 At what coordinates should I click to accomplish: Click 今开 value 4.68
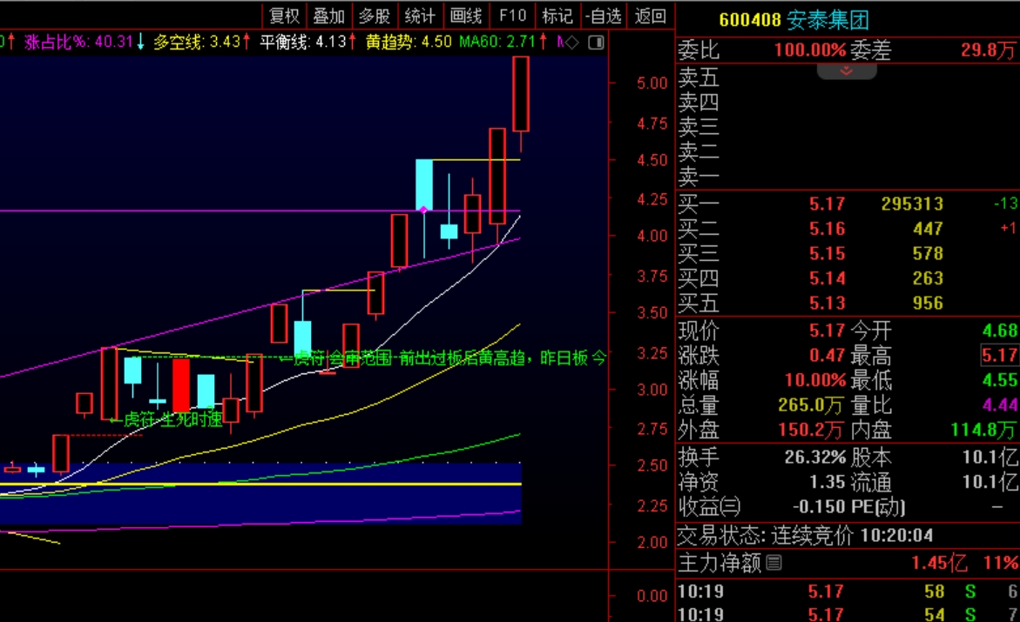coord(1000,331)
